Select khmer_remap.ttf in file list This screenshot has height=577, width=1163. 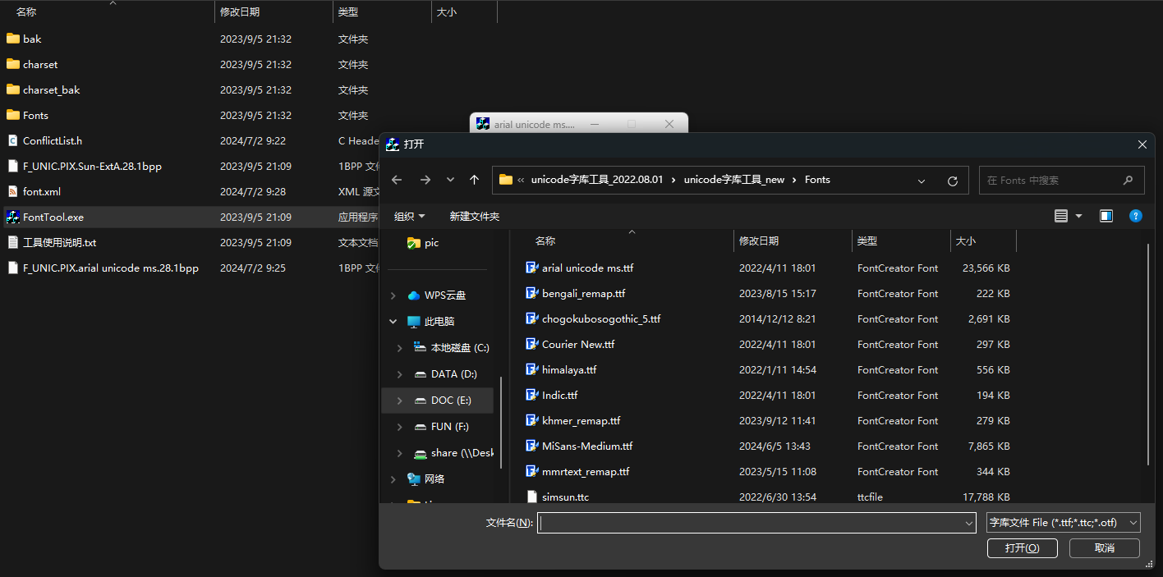[581, 421]
